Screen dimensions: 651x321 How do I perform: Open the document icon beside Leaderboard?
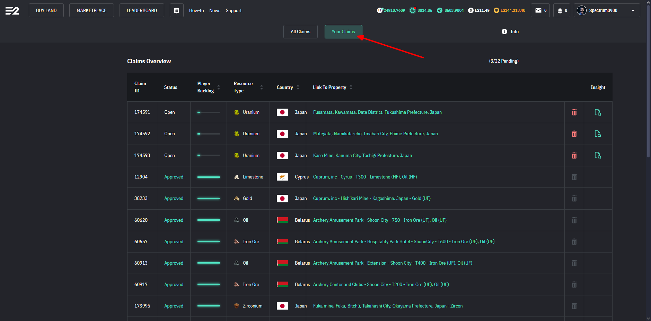176,11
